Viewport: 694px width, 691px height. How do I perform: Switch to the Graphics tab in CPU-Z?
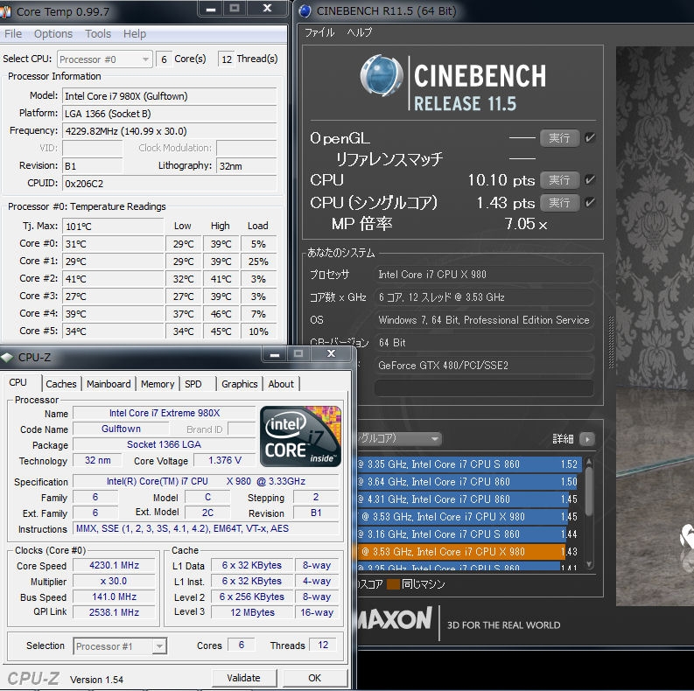coord(240,384)
